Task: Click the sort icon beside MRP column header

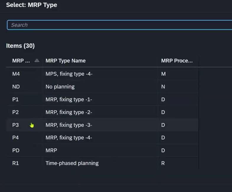Action: pyautogui.click(x=37, y=61)
